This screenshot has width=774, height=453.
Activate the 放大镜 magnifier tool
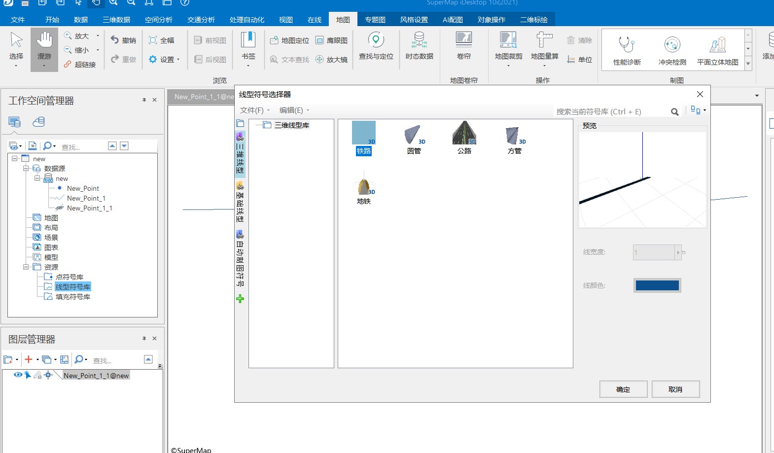(332, 60)
